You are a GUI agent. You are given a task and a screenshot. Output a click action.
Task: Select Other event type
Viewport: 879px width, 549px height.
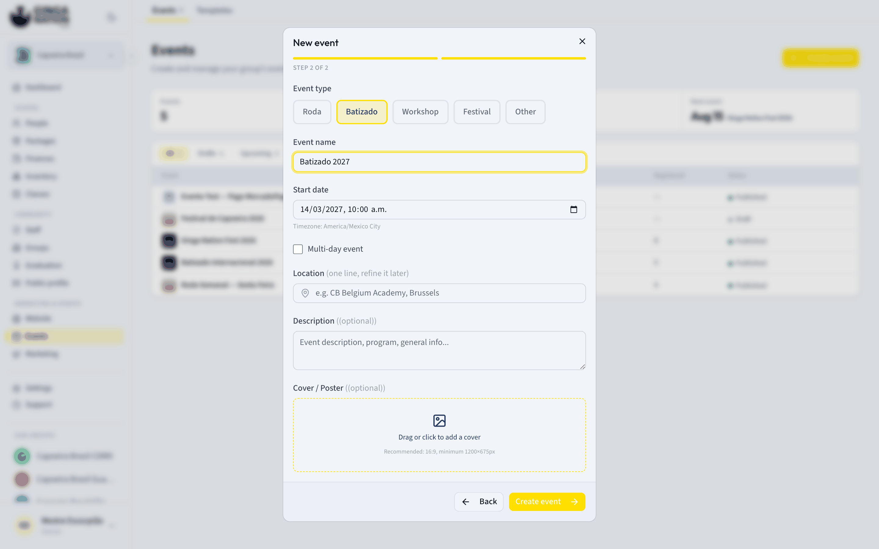(x=525, y=112)
